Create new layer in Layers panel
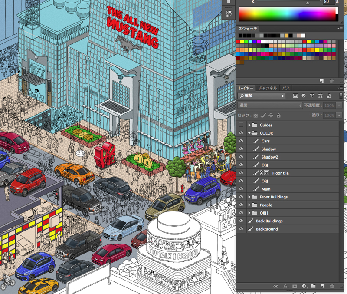 tap(322, 286)
